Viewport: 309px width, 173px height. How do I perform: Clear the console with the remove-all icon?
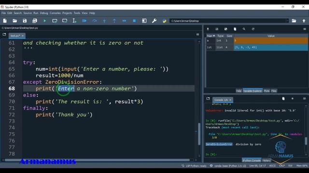[283, 99]
